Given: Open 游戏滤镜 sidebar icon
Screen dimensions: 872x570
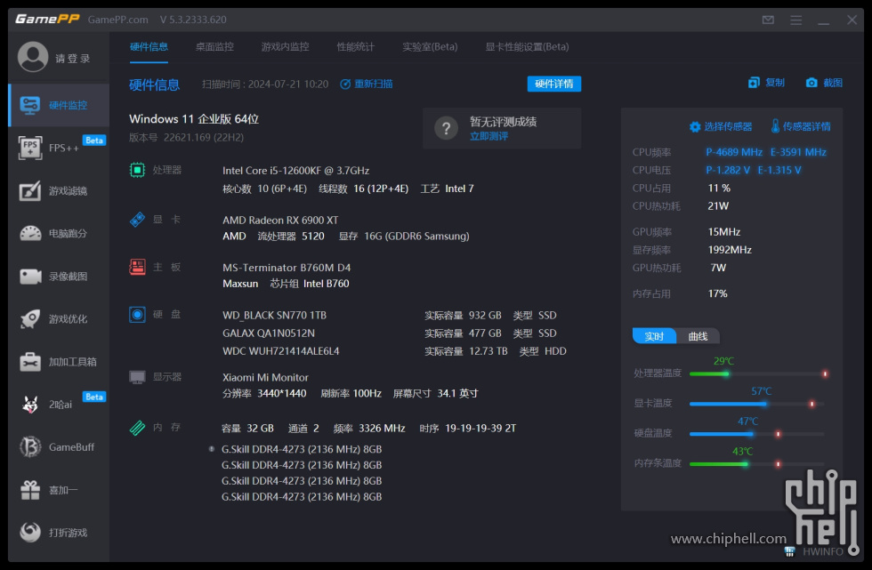Looking at the screenshot, I should click(30, 190).
